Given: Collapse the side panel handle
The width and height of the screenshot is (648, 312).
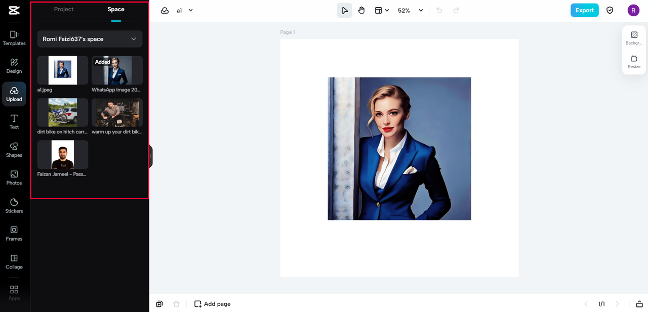Looking at the screenshot, I should [151, 156].
